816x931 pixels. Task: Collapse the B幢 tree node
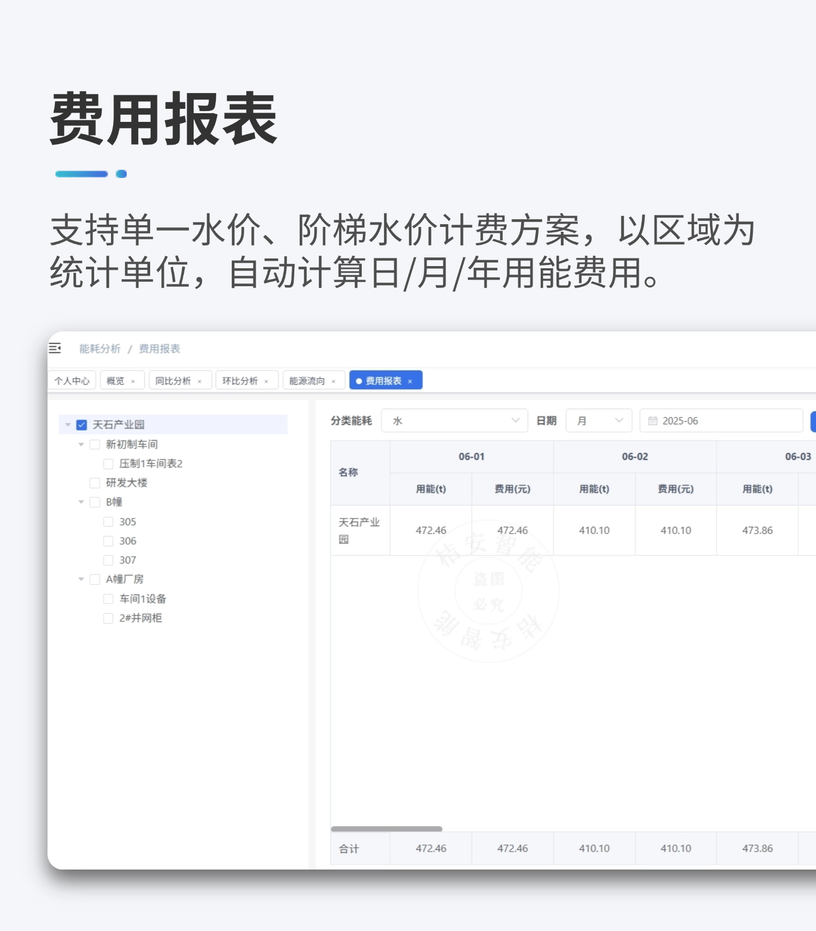[81, 502]
